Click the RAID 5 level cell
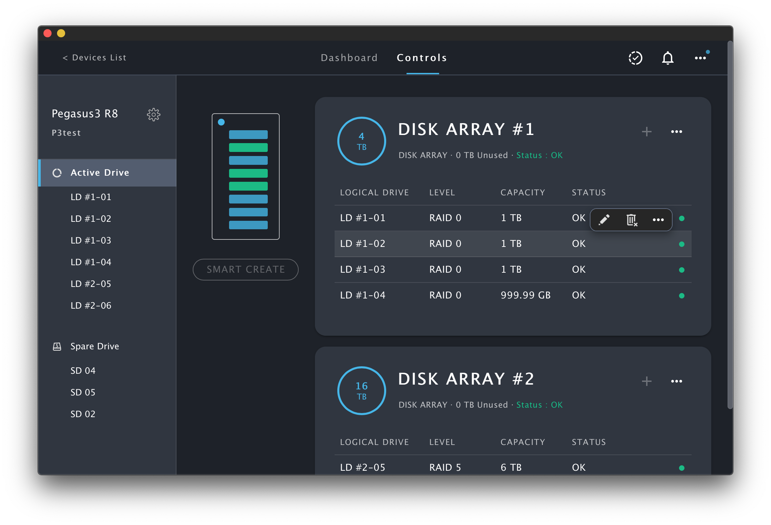The image size is (771, 525). click(445, 468)
